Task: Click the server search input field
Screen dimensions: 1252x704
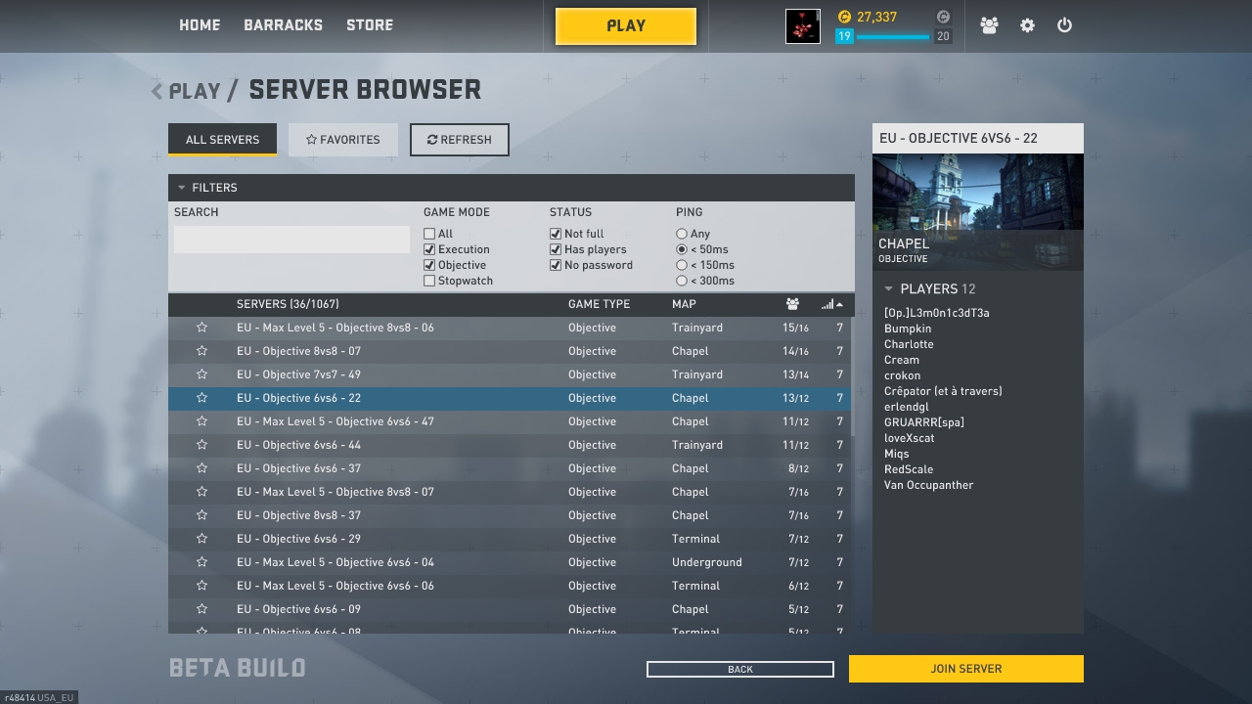Action: (291, 240)
